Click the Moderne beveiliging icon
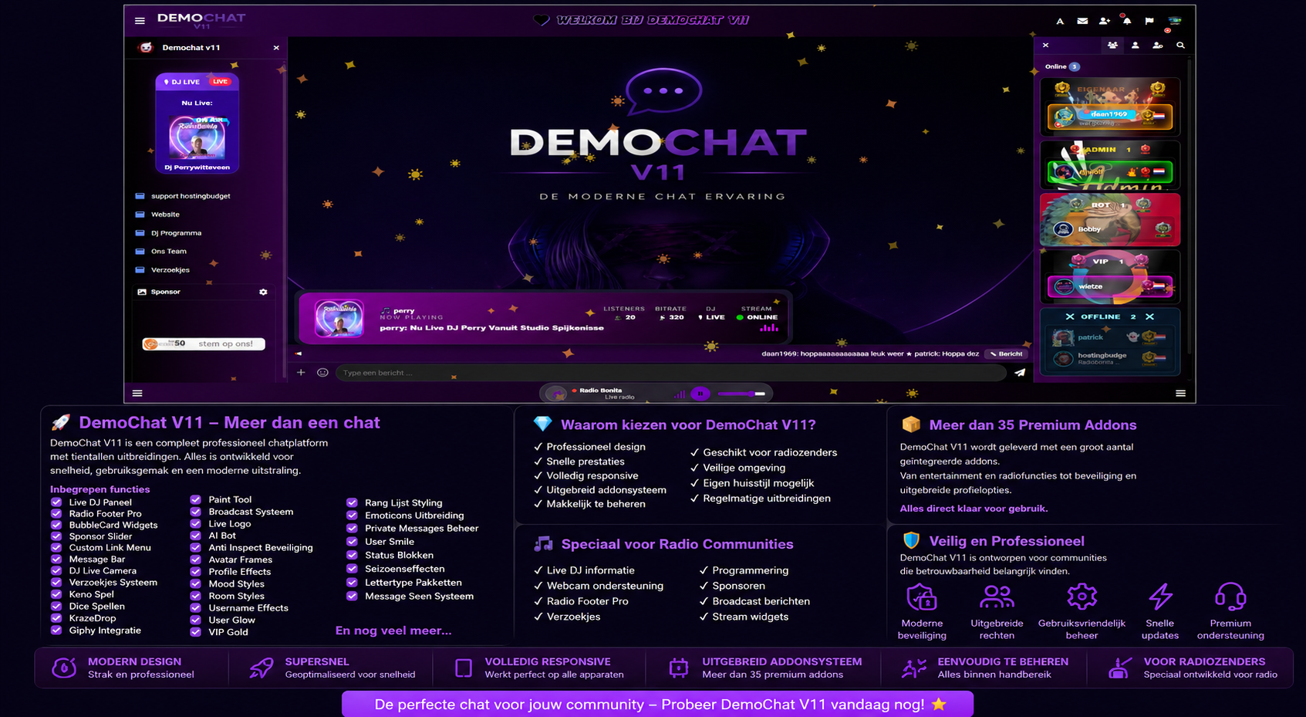Image resolution: width=1306 pixels, height=717 pixels. (922, 597)
